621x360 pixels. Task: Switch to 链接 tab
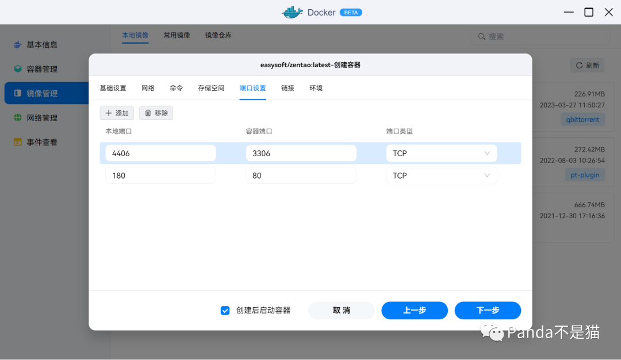pyautogui.click(x=287, y=88)
